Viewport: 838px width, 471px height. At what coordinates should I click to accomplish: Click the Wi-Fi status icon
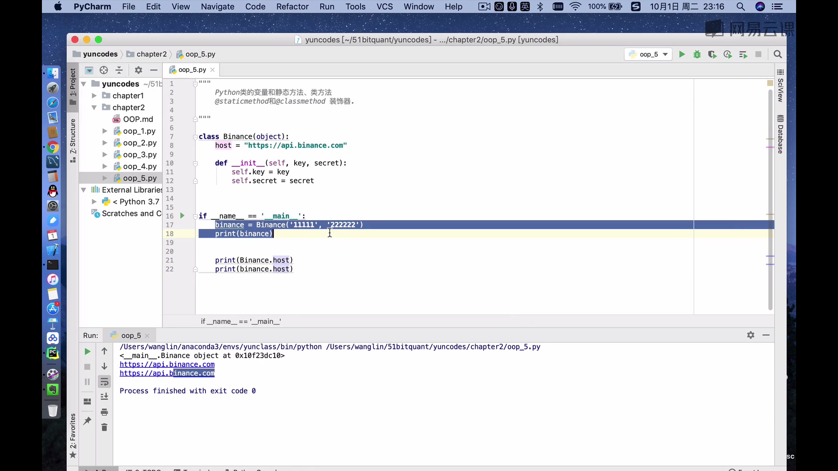coord(575,7)
